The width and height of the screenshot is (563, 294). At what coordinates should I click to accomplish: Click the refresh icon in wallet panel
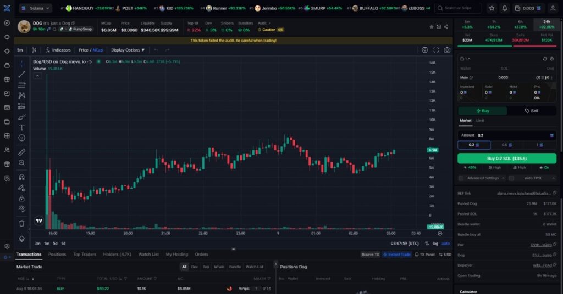[x=545, y=59]
